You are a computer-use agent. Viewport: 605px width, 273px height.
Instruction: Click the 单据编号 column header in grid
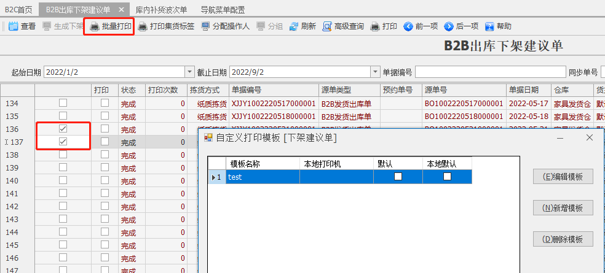pyautogui.click(x=274, y=90)
